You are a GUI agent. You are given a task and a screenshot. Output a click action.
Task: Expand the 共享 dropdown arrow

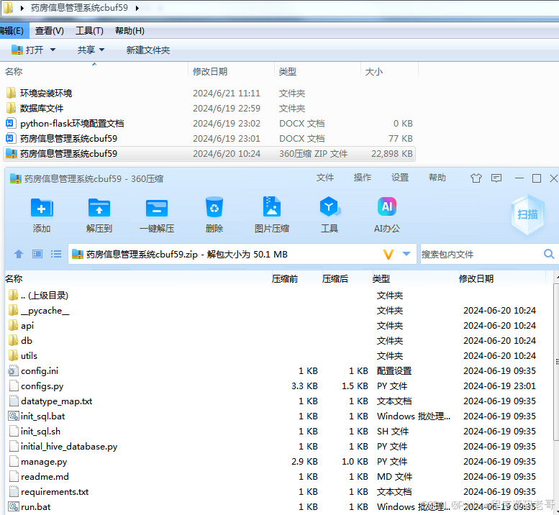[101, 50]
